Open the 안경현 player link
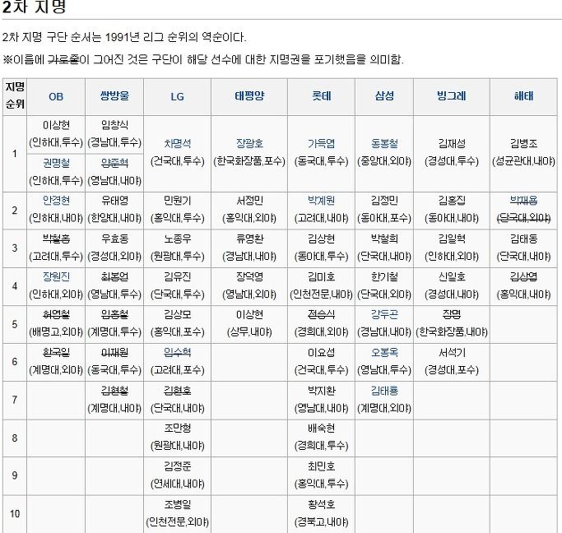This screenshot has width=562, height=533. click(x=56, y=201)
